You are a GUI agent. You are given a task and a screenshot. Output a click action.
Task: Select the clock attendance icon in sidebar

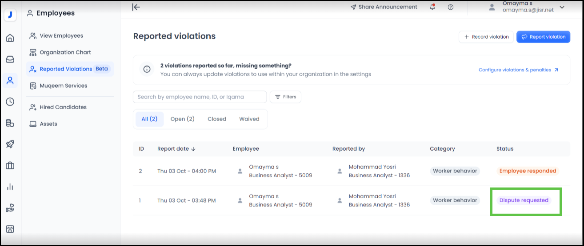[10, 102]
